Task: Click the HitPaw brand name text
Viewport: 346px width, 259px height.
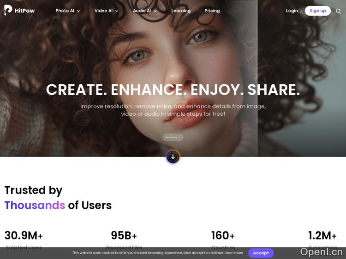Action: click(24, 11)
